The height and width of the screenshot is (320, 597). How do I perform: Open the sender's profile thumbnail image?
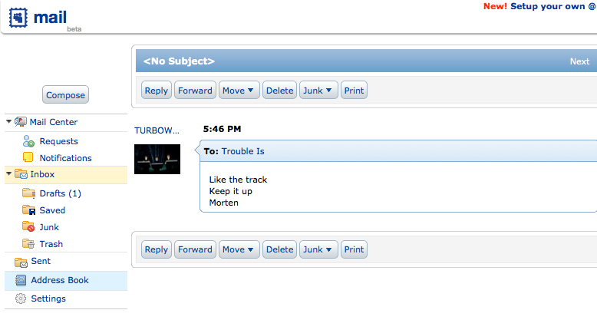(x=157, y=159)
